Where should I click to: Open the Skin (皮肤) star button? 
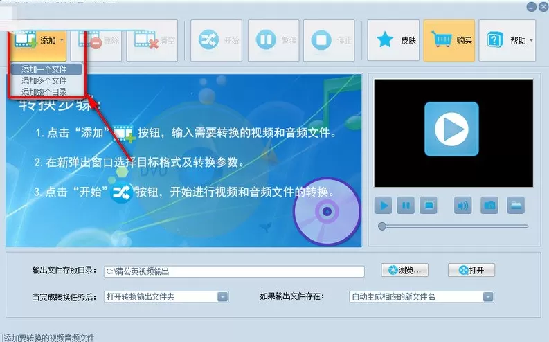[x=393, y=41]
